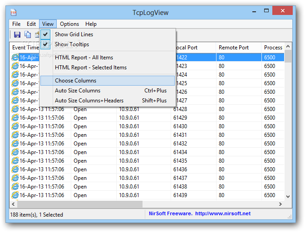Select the local port cell 61431
The height and width of the screenshot is (232, 305).
click(180, 135)
